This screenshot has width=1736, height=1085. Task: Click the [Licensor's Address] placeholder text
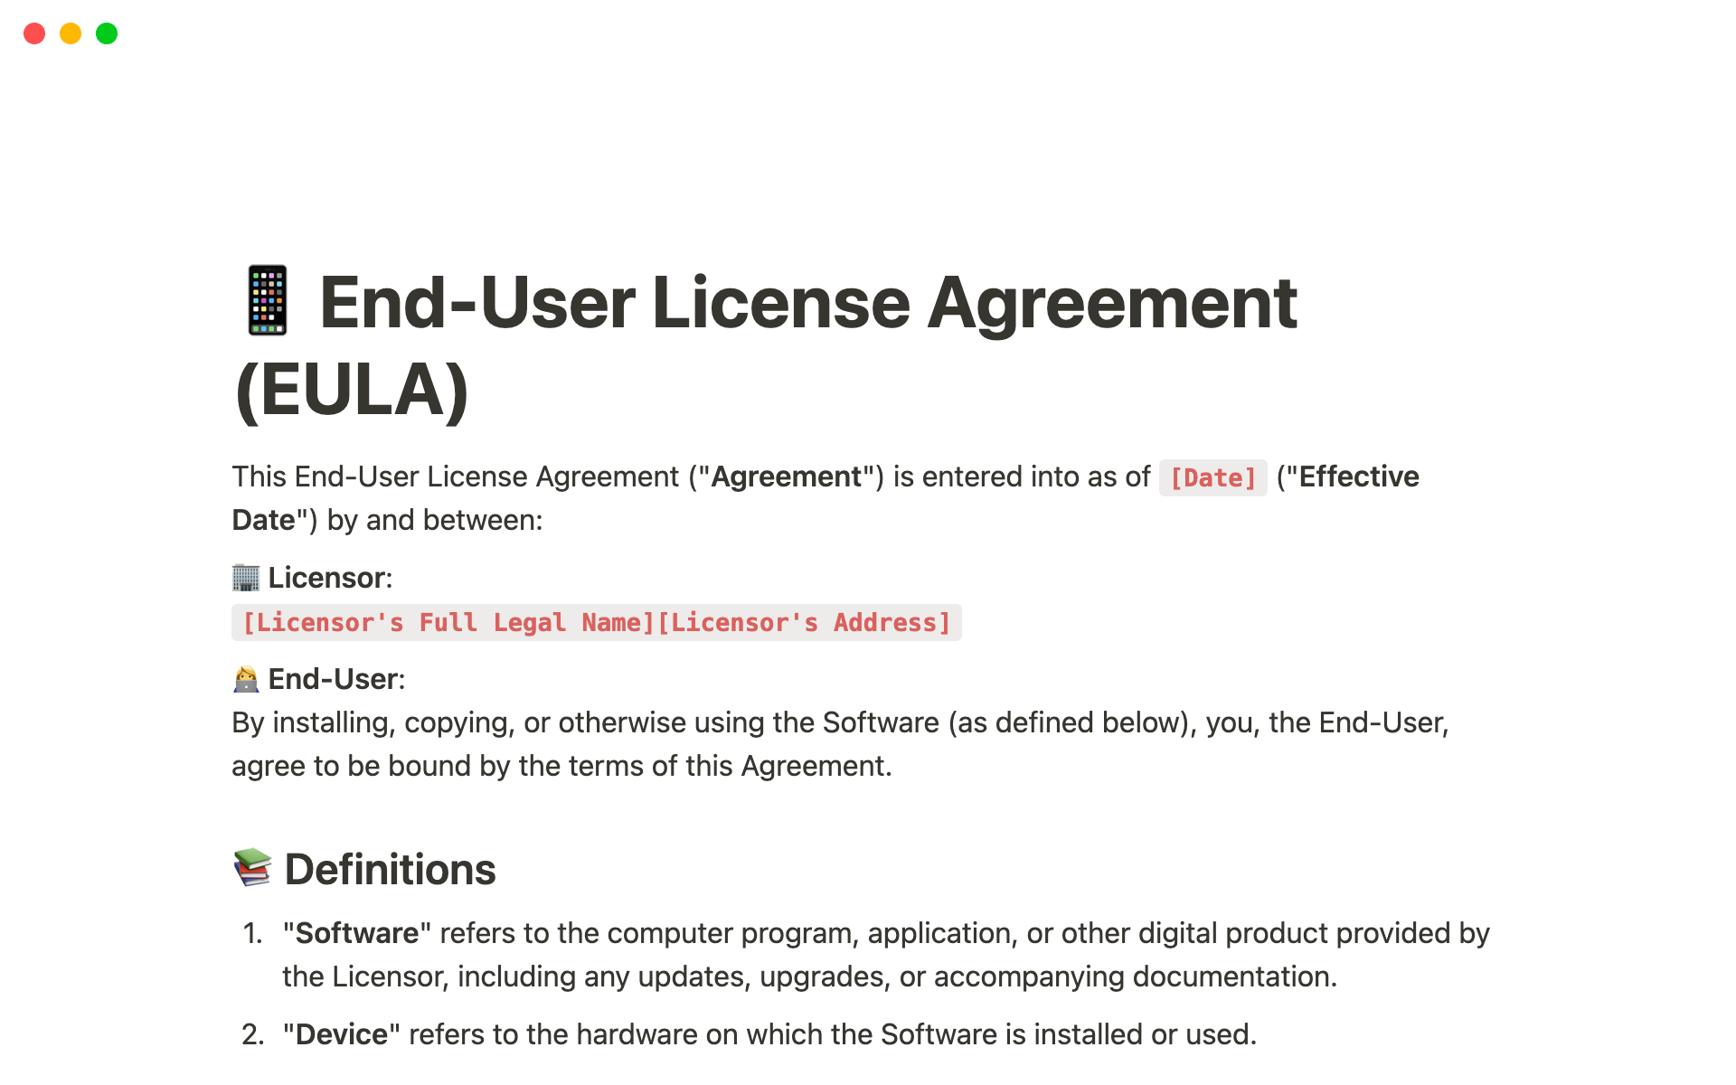coord(808,622)
